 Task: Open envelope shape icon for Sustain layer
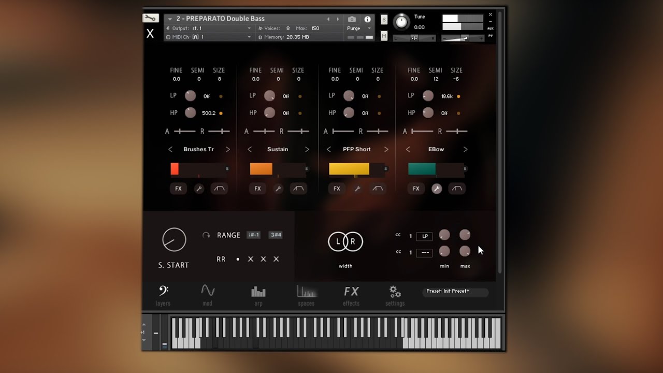[298, 189]
